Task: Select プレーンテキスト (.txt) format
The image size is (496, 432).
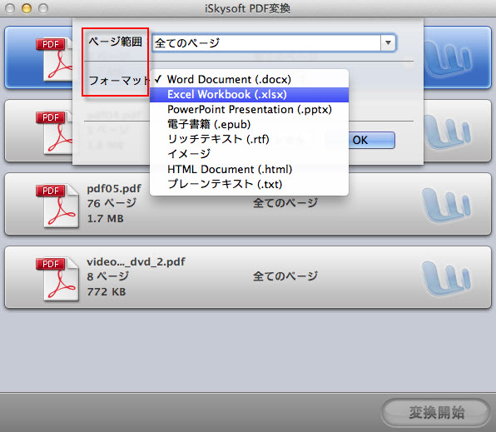Action: click(250, 184)
